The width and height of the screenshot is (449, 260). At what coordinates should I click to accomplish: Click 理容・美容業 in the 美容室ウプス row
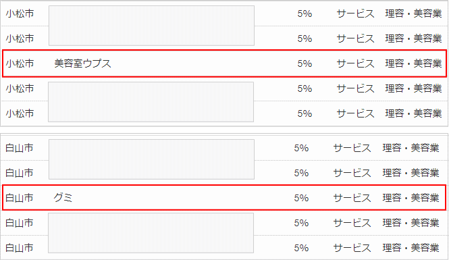pyautogui.click(x=413, y=63)
